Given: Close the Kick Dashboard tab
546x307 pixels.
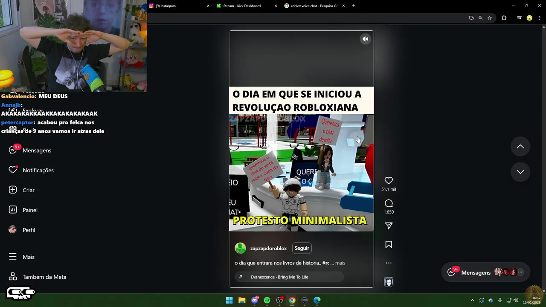Looking at the screenshot, I should 276,6.
